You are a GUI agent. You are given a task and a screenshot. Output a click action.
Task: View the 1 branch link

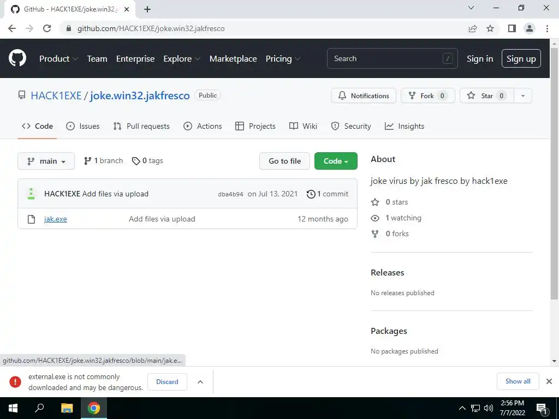103,161
